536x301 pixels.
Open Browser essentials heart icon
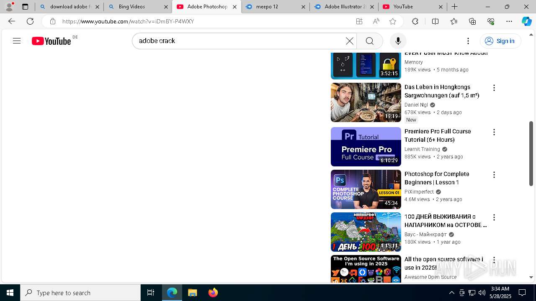(491, 21)
